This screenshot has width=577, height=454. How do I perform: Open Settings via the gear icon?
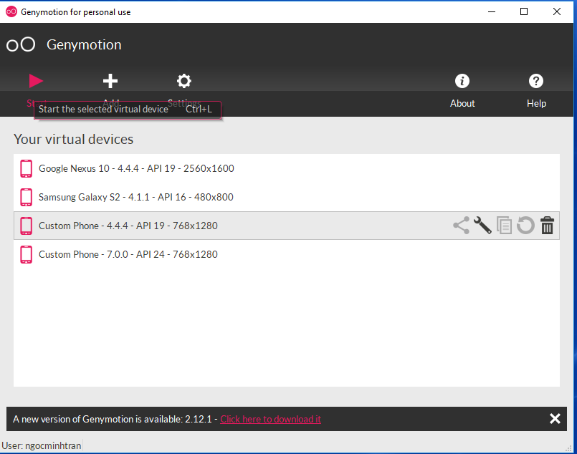(x=184, y=81)
